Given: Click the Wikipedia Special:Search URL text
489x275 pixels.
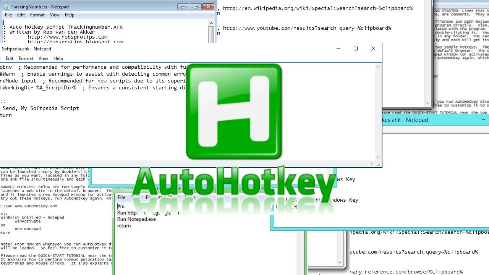Looking at the screenshot, I should pyautogui.click(x=317, y=8).
